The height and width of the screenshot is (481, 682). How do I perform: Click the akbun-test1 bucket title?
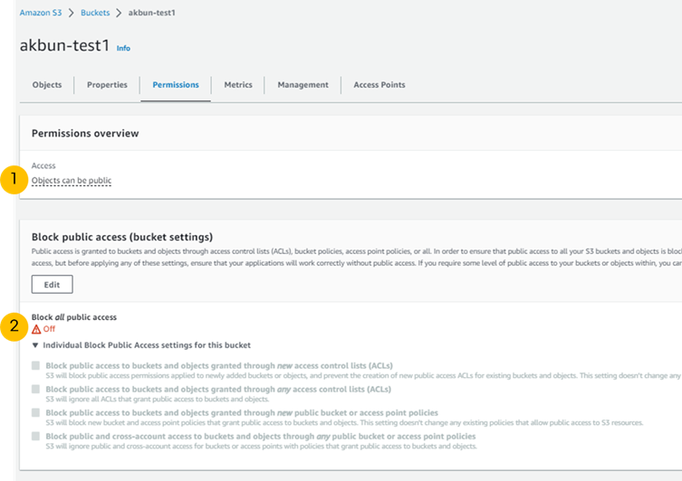click(64, 45)
